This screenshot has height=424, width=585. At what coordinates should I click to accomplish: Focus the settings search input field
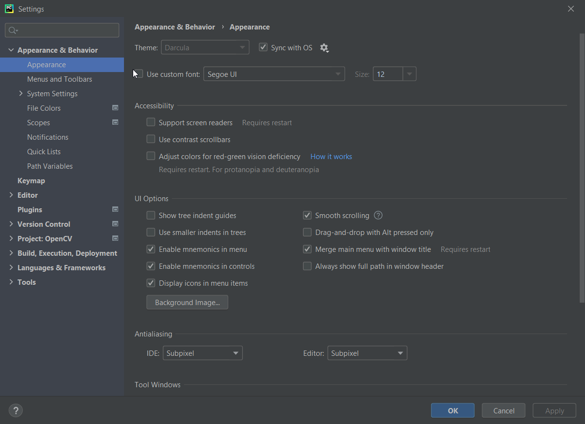(x=62, y=30)
